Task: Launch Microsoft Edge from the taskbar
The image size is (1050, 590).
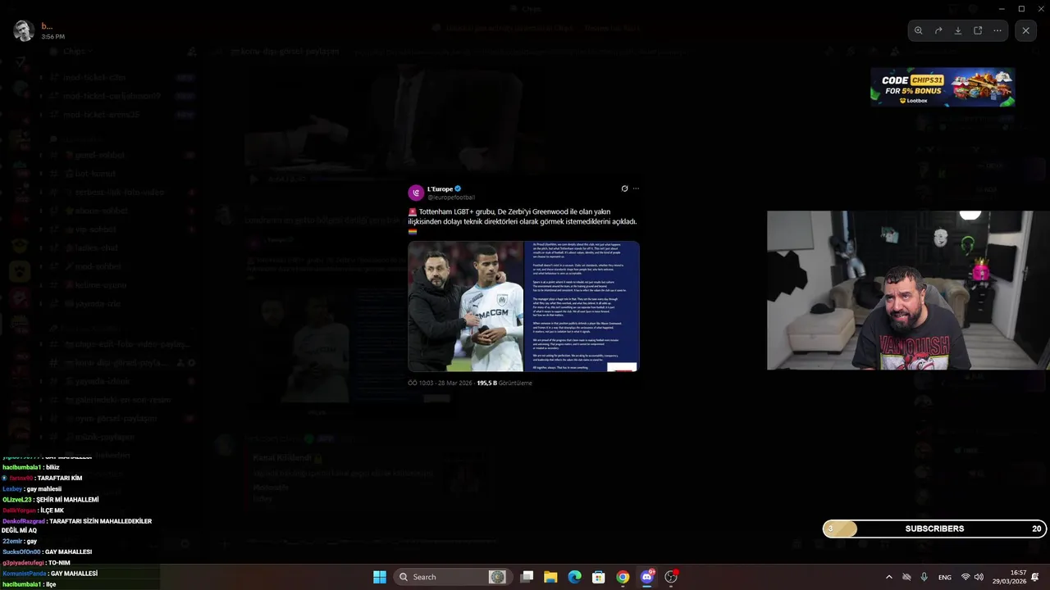Action: pyautogui.click(x=575, y=577)
